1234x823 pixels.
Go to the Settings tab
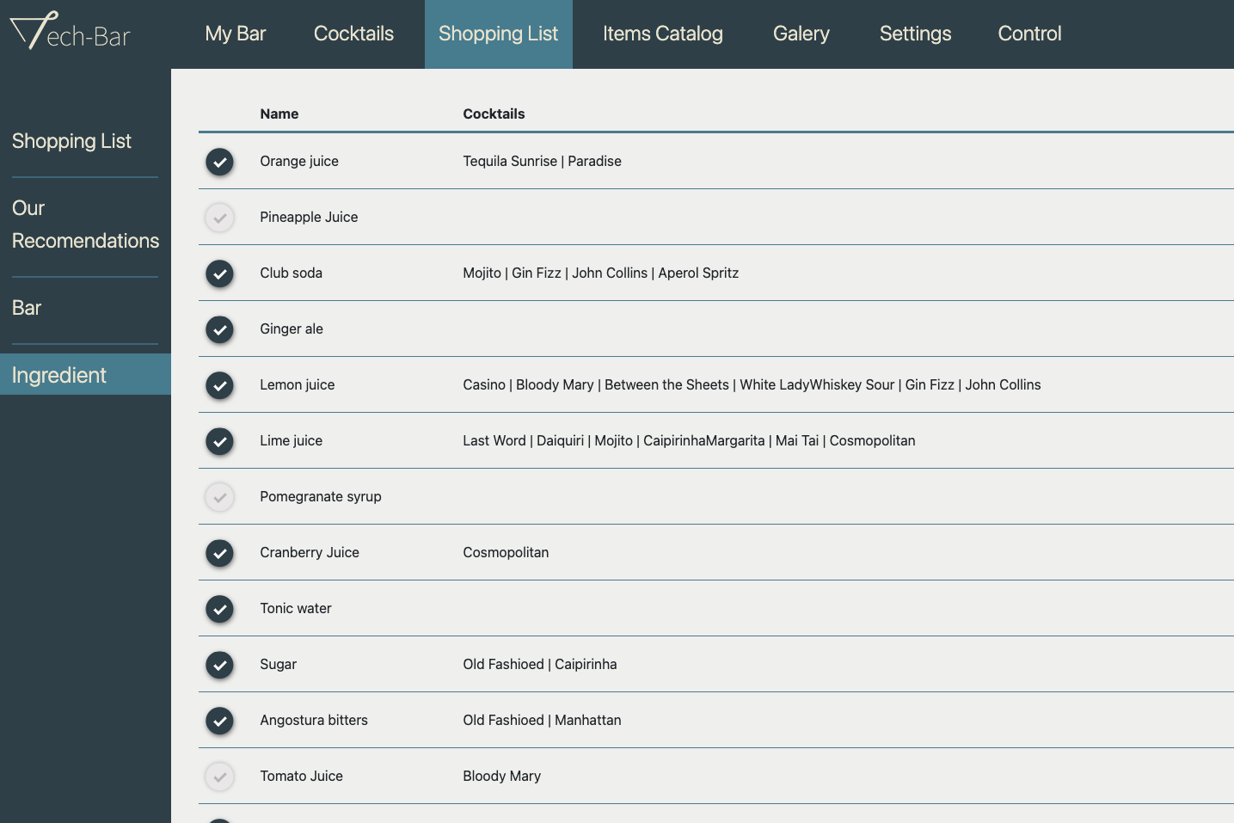click(915, 34)
